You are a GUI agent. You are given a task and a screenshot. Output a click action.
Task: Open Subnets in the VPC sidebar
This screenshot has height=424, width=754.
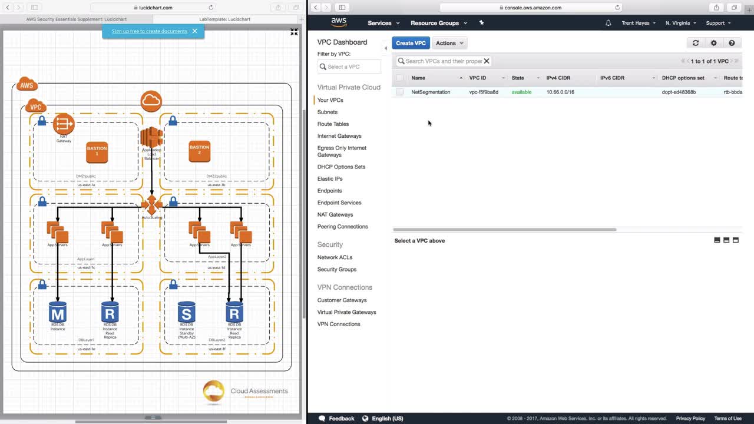click(328, 112)
